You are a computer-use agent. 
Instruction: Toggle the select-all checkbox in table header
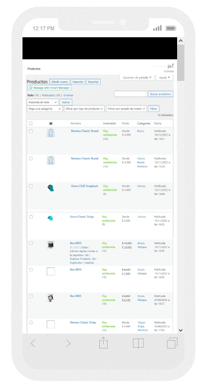[x=31, y=123]
